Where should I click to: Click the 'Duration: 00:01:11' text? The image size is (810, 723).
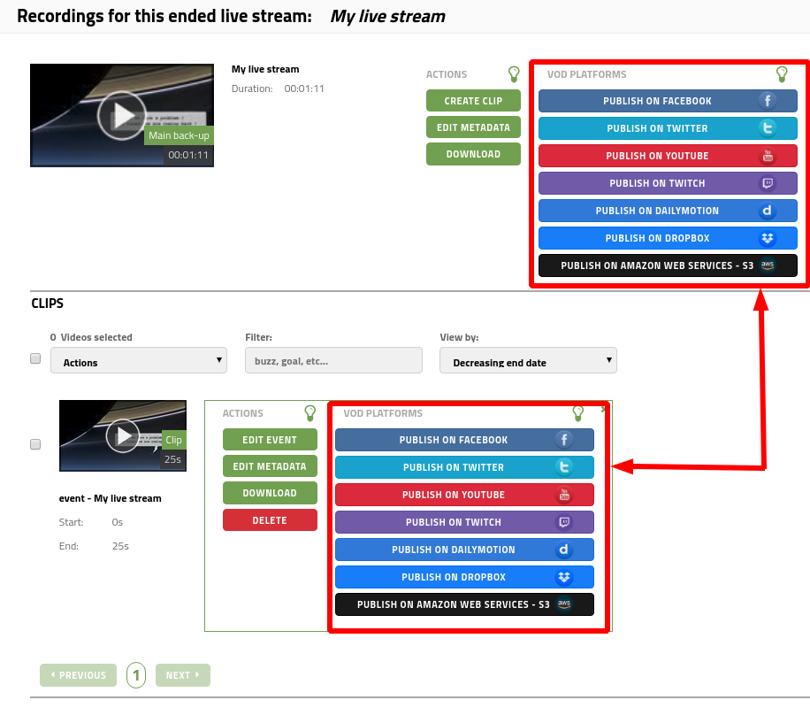click(278, 88)
